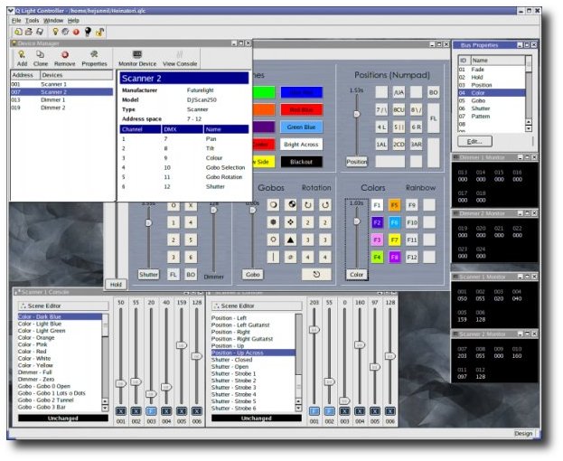Open the Tools menu
Viewport: 563px width, 461px height.
(32, 21)
